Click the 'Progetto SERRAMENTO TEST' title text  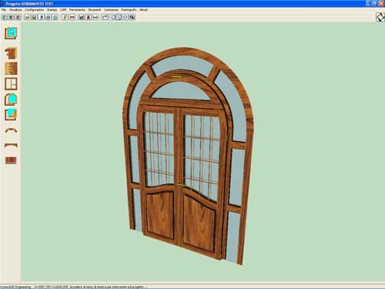click(x=29, y=4)
